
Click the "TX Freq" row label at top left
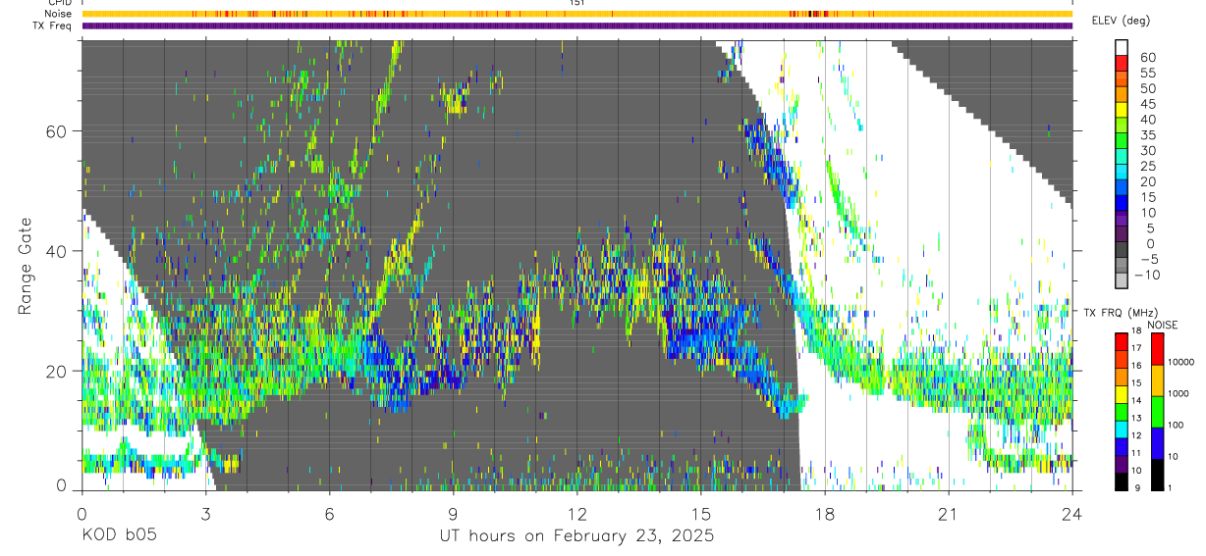click(x=53, y=25)
